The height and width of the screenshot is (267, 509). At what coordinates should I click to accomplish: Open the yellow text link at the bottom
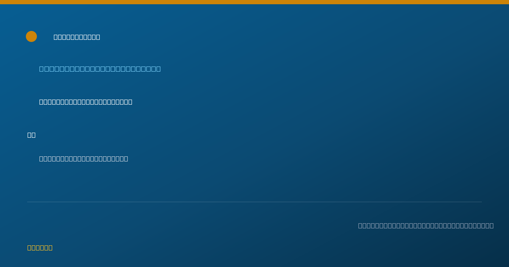[x=40, y=248]
